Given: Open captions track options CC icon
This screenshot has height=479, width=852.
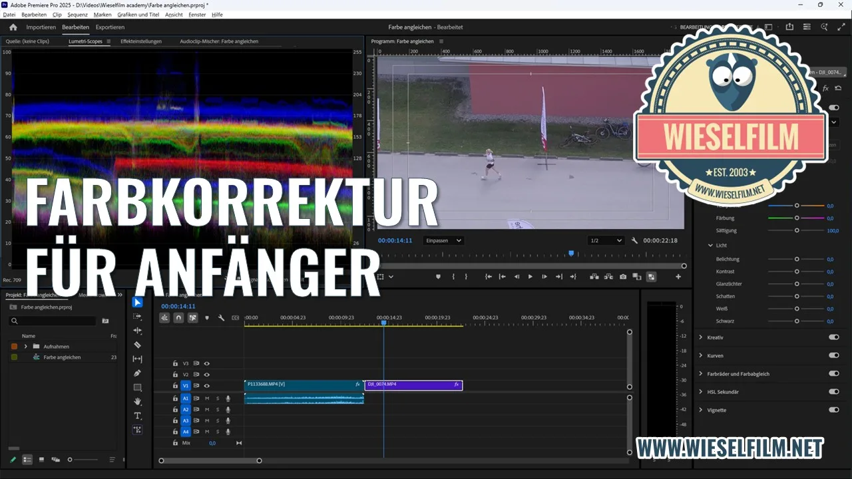Looking at the screenshot, I should click(235, 318).
